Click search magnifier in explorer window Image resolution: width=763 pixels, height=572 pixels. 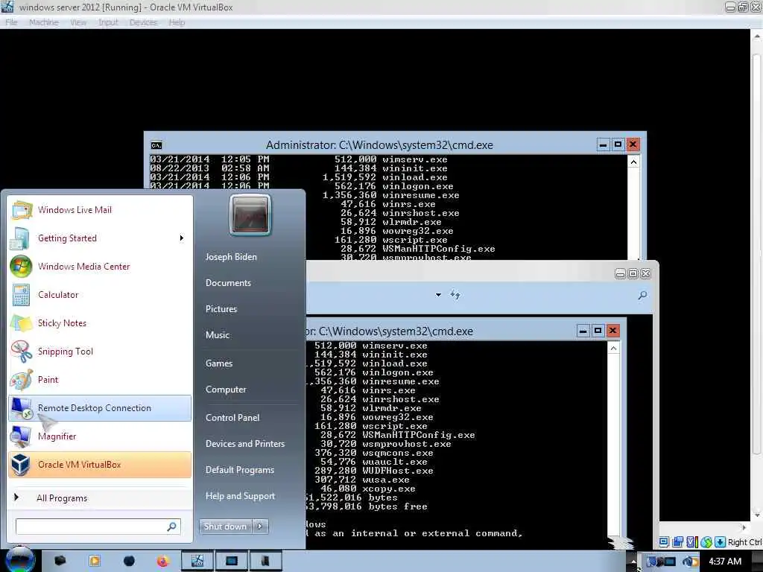coord(642,295)
